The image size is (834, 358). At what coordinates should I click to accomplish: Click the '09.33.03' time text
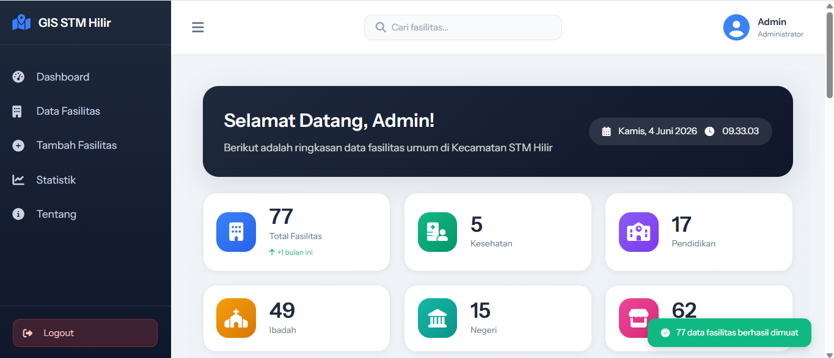click(x=741, y=131)
